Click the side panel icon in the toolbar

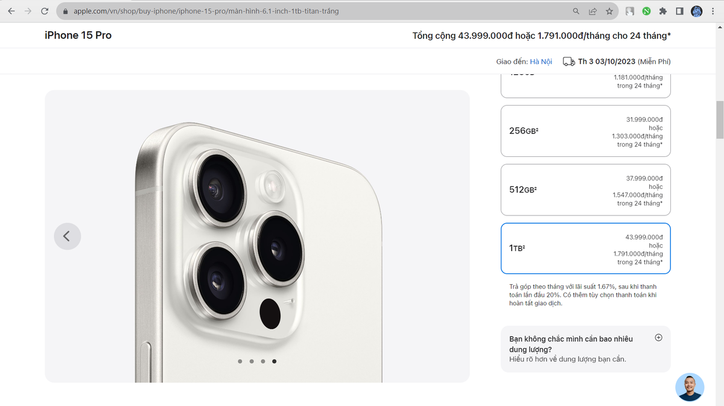(x=679, y=11)
